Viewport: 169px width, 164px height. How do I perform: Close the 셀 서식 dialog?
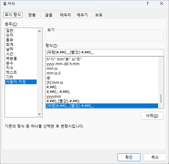click(162, 3)
